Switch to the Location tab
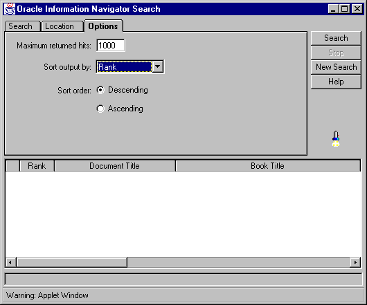The height and width of the screenshot is (305, 367). (x=62, y=26)
